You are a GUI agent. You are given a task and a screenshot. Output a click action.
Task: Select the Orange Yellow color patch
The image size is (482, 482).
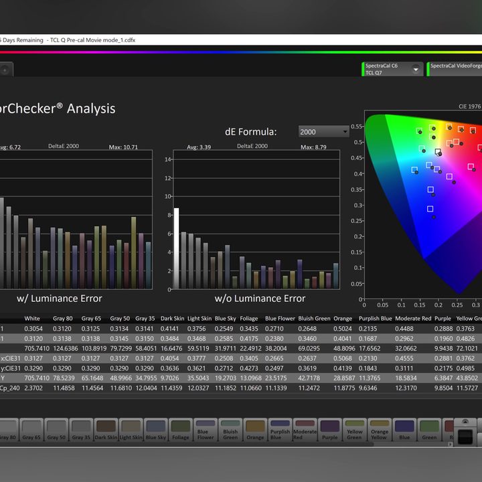[380, 429]
